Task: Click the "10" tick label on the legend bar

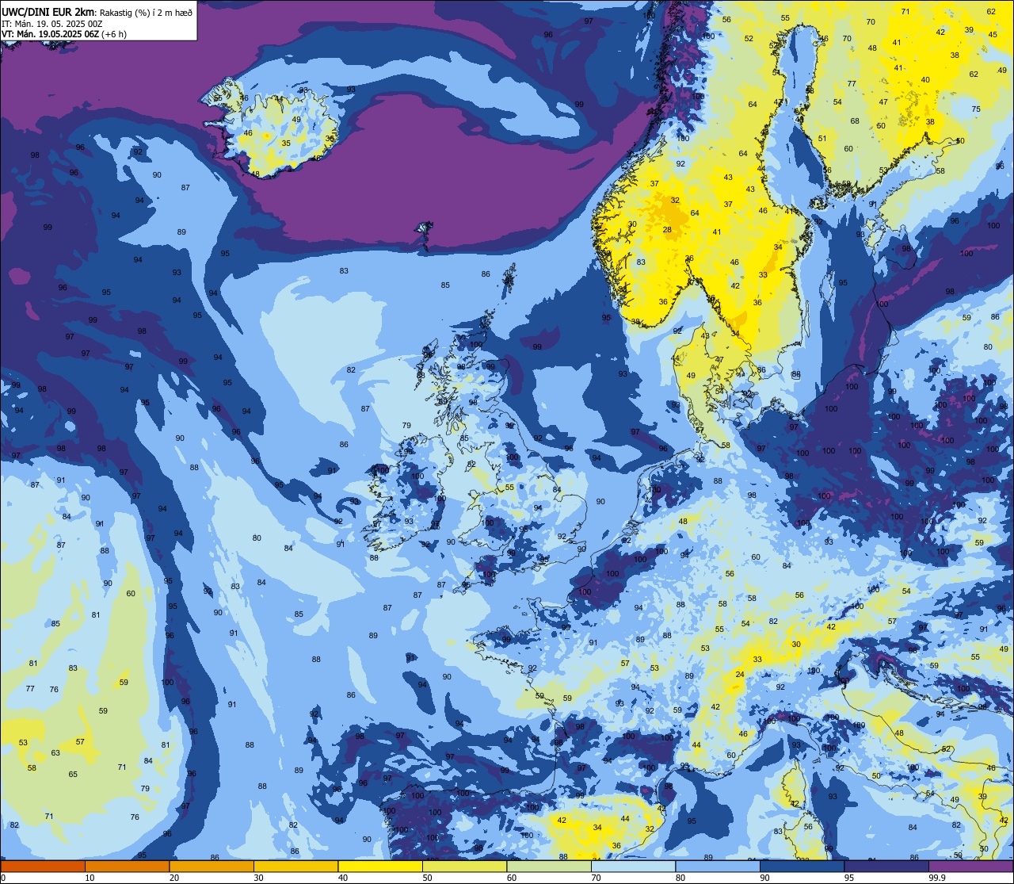Action: click(90, 878)
